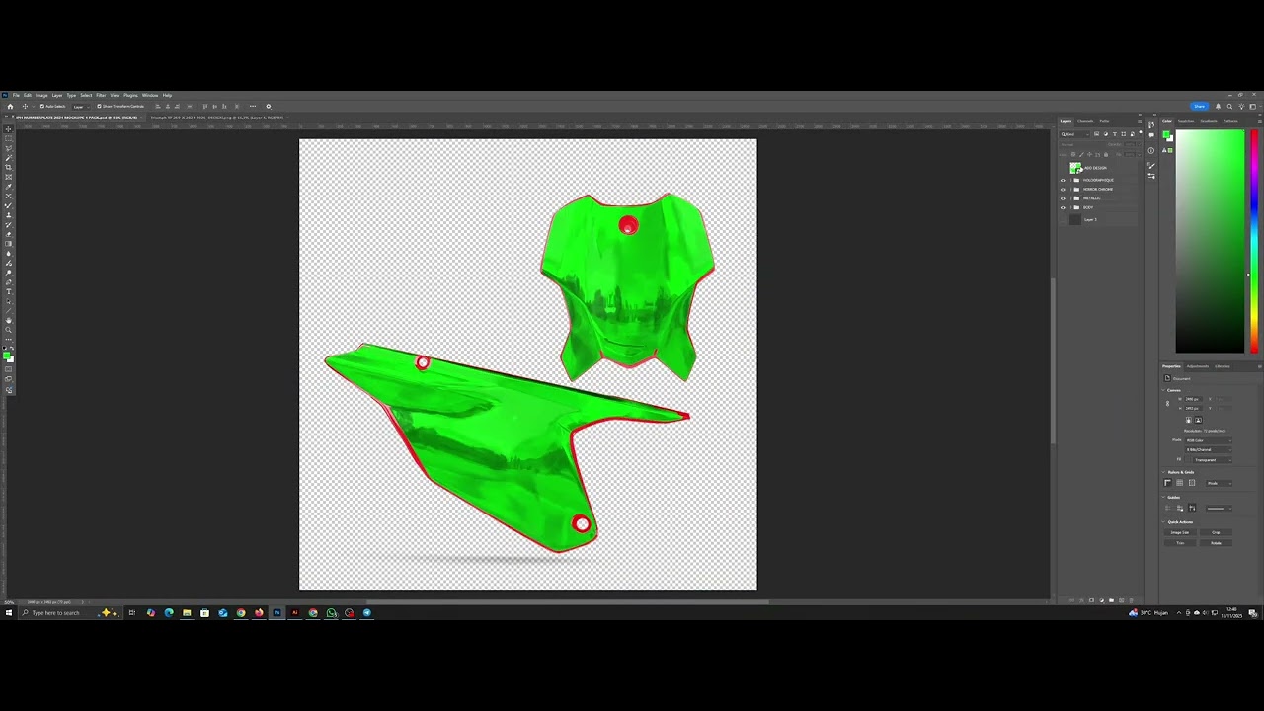
Task: Select the Clone Stamp tool
Action: click(x=8, y=215)
